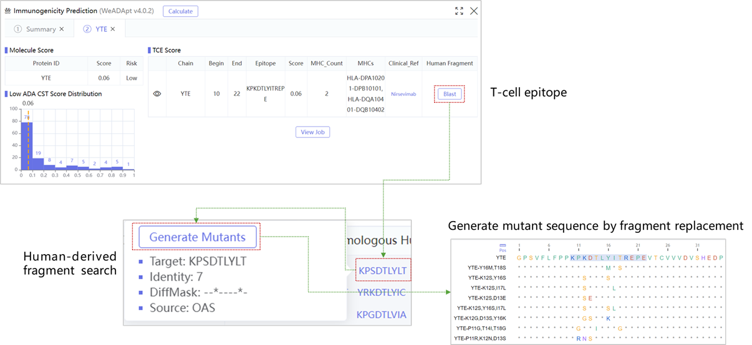The height and width of the screenshot is (345, 752).
Task: Close the Summary tab with its X
Action: [62, 29]
